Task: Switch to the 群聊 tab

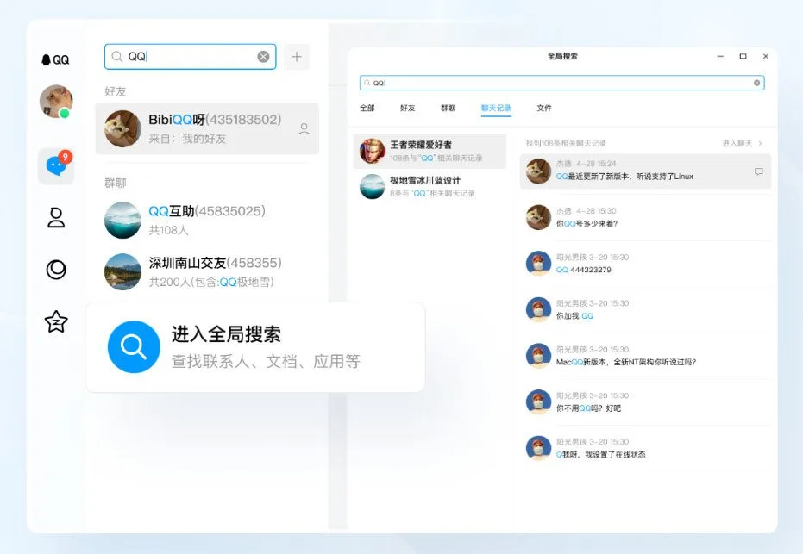Action: tap(449, 109)
